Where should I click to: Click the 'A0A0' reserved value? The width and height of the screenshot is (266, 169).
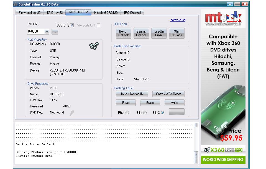coord(67,106)
